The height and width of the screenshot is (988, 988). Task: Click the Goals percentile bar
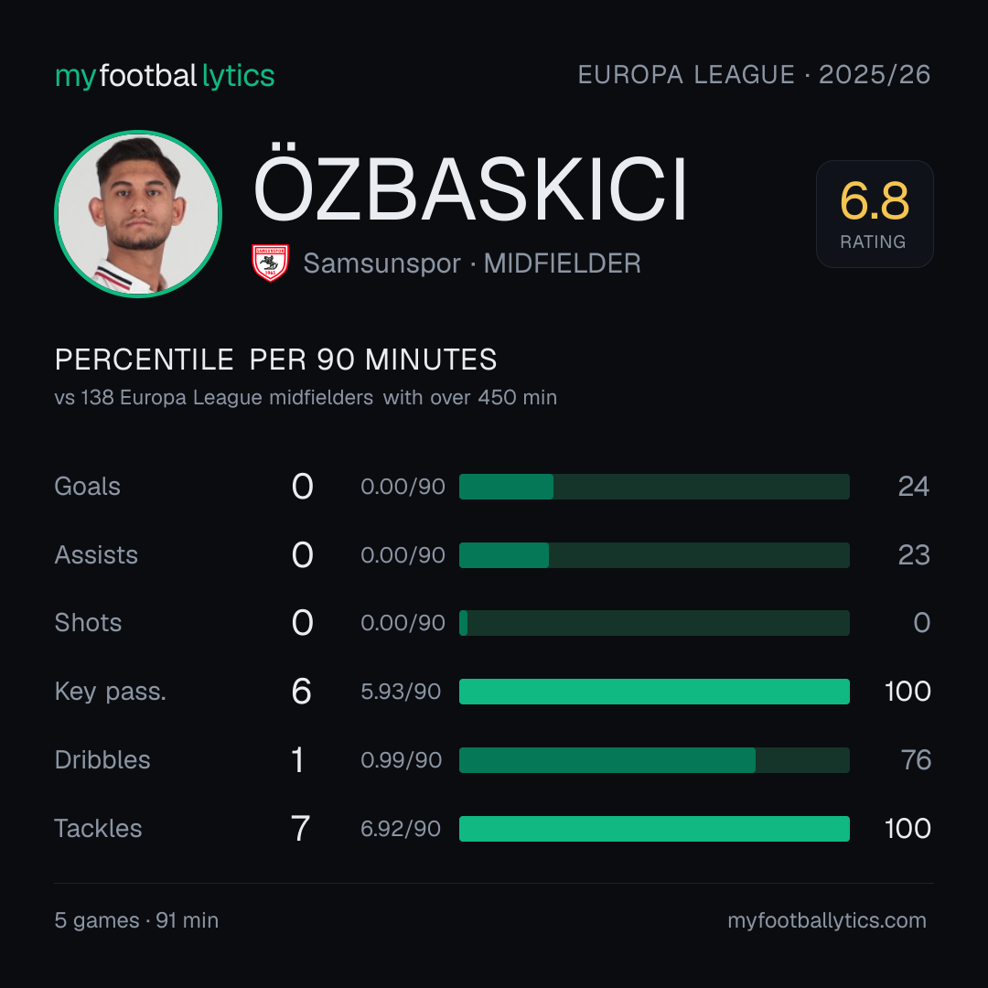[x=654, y=487]
